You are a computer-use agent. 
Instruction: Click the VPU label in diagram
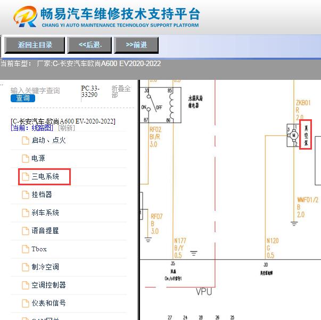[204, 292]
